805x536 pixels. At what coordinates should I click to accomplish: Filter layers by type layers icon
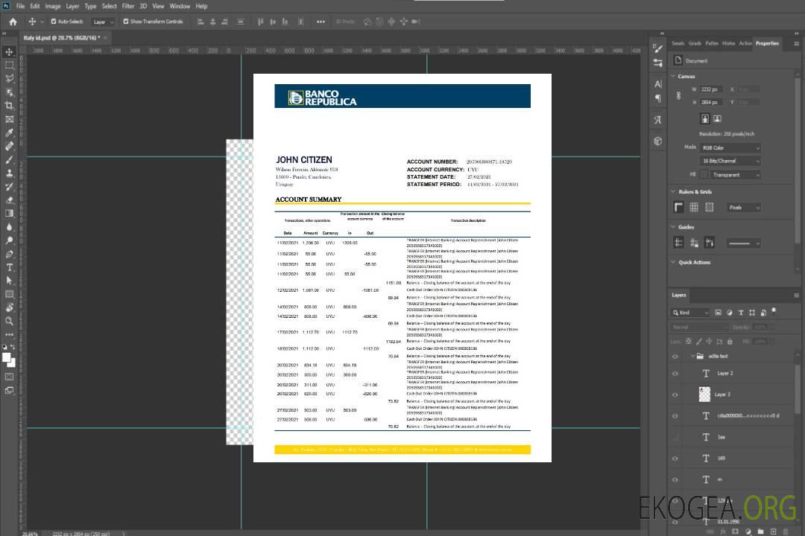coord(741,313)
